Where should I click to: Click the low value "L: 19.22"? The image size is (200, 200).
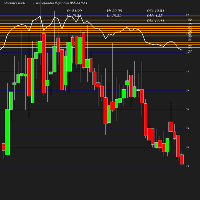[x=114, y=16]
